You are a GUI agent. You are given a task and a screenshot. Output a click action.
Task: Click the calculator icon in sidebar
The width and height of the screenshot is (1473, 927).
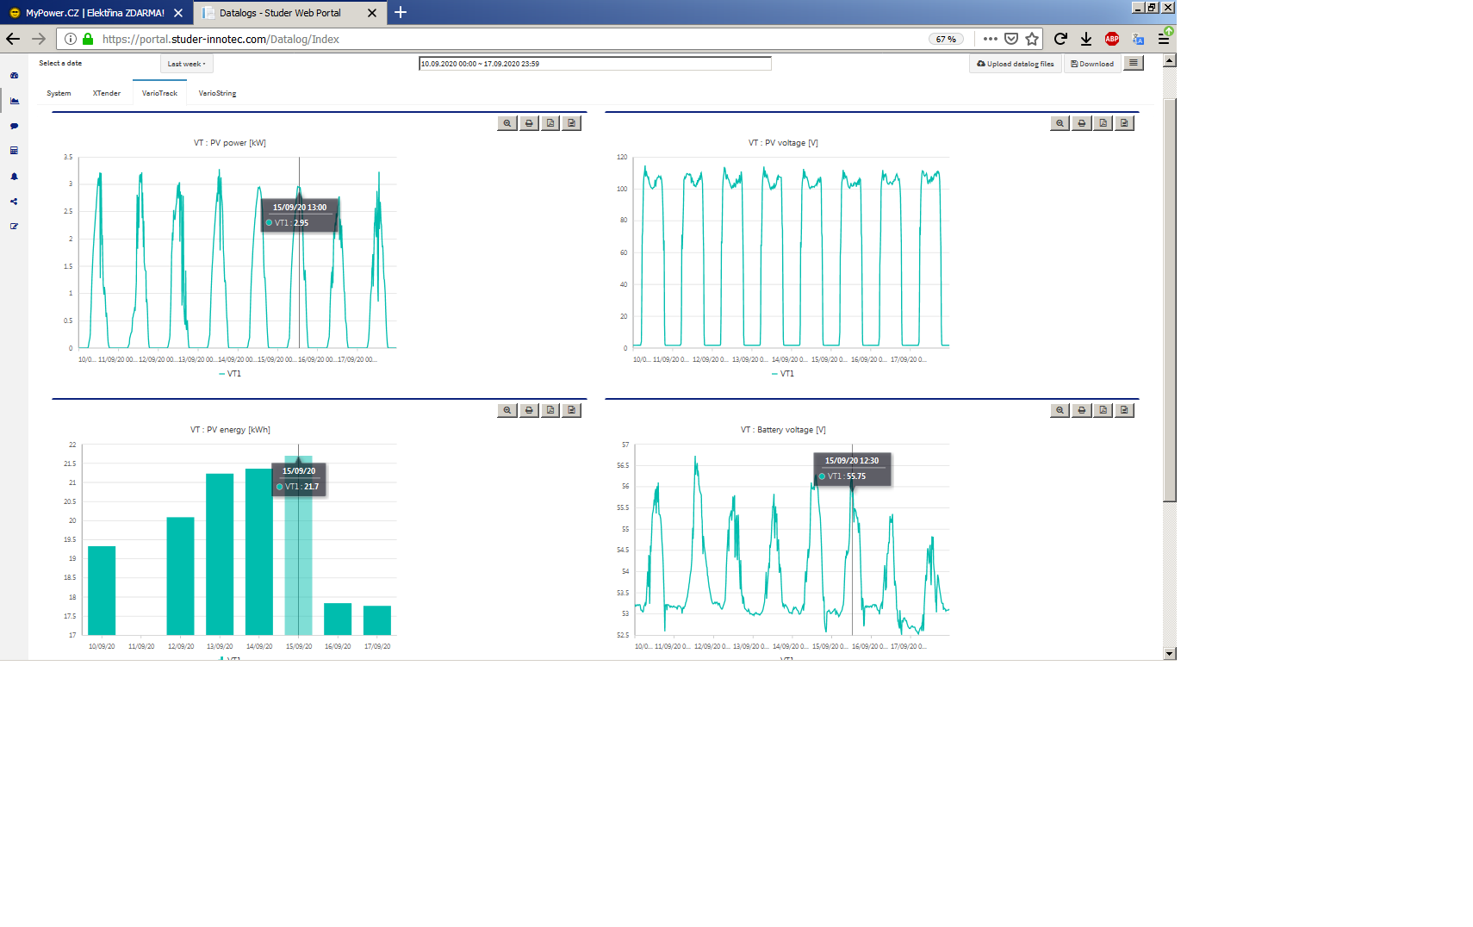click(x=14, y=151)
